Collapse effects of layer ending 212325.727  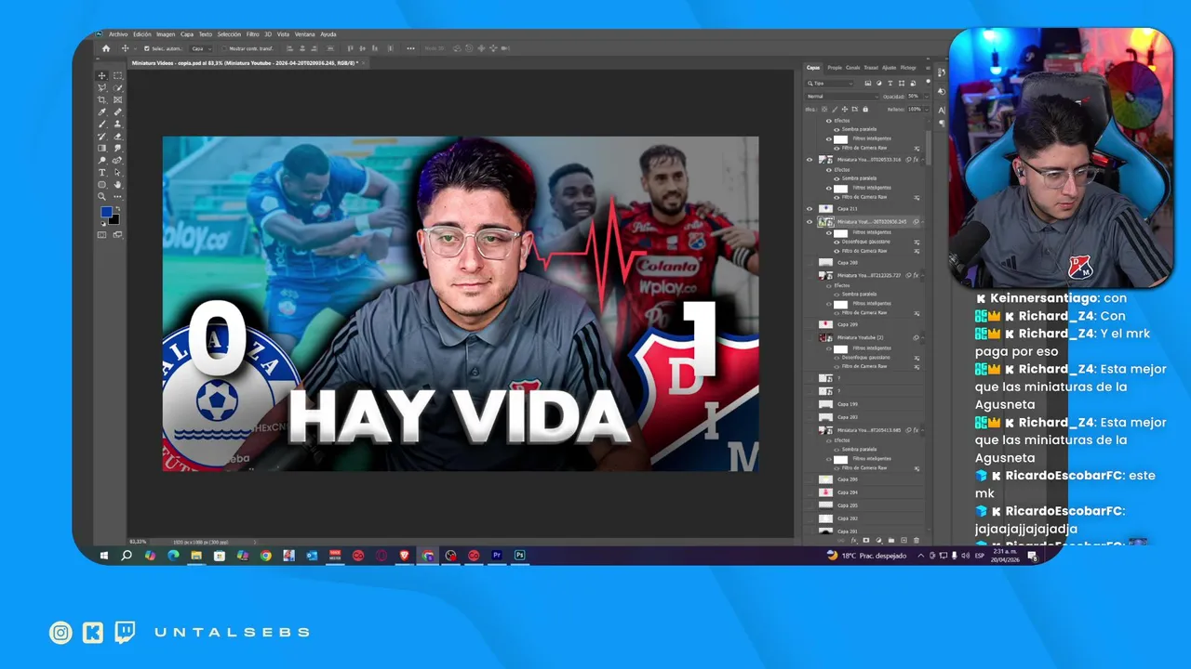(x=922, y=275)
